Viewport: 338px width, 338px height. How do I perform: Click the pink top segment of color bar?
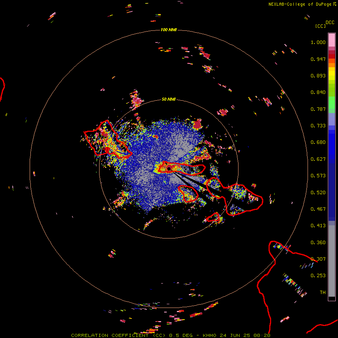coord(332,40)
